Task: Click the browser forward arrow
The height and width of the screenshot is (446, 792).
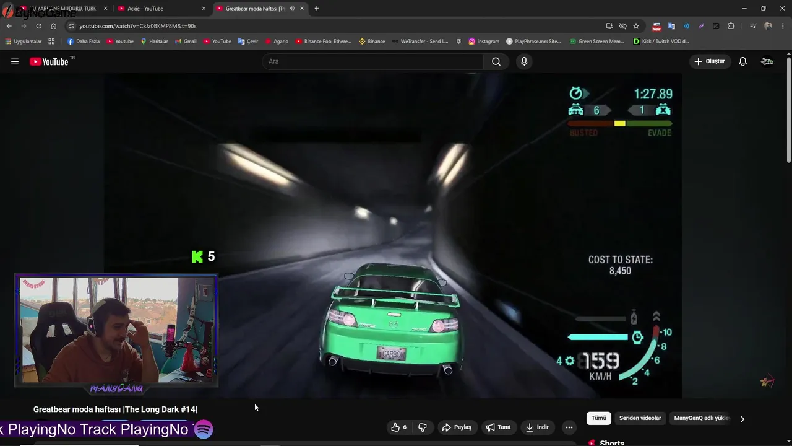Action: (24, 26)
